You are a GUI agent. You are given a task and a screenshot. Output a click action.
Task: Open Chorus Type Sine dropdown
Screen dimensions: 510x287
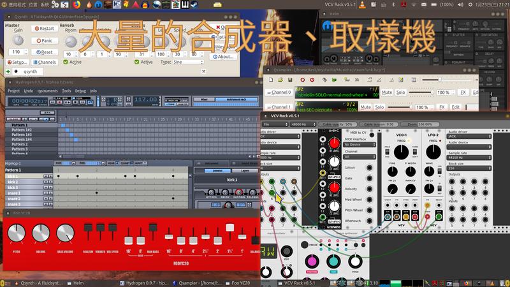tap(188, 62)
